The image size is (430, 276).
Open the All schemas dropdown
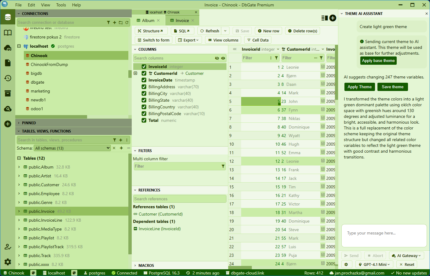pos(72,148)
